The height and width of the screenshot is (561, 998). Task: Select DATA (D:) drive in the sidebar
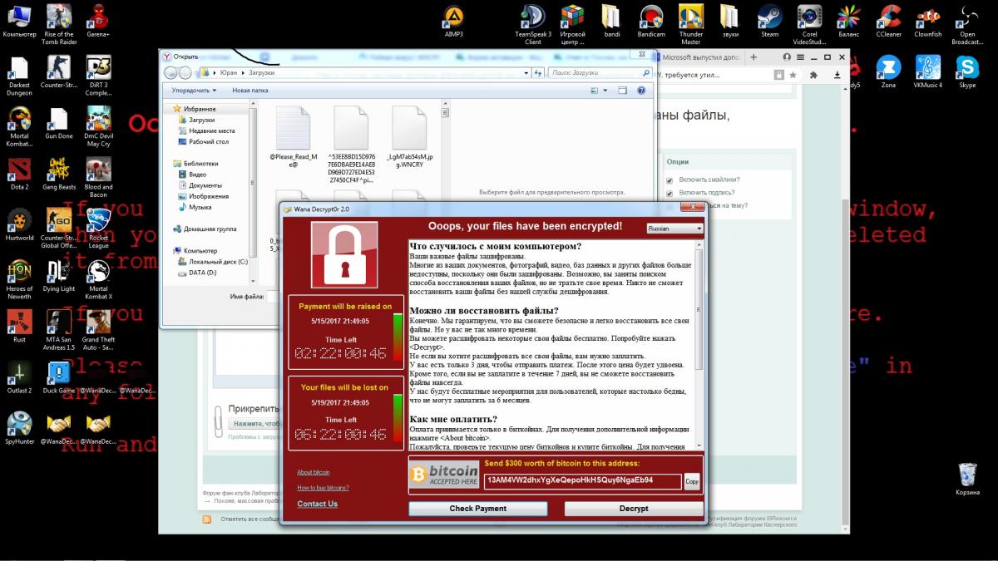click(x=197, y=273)
